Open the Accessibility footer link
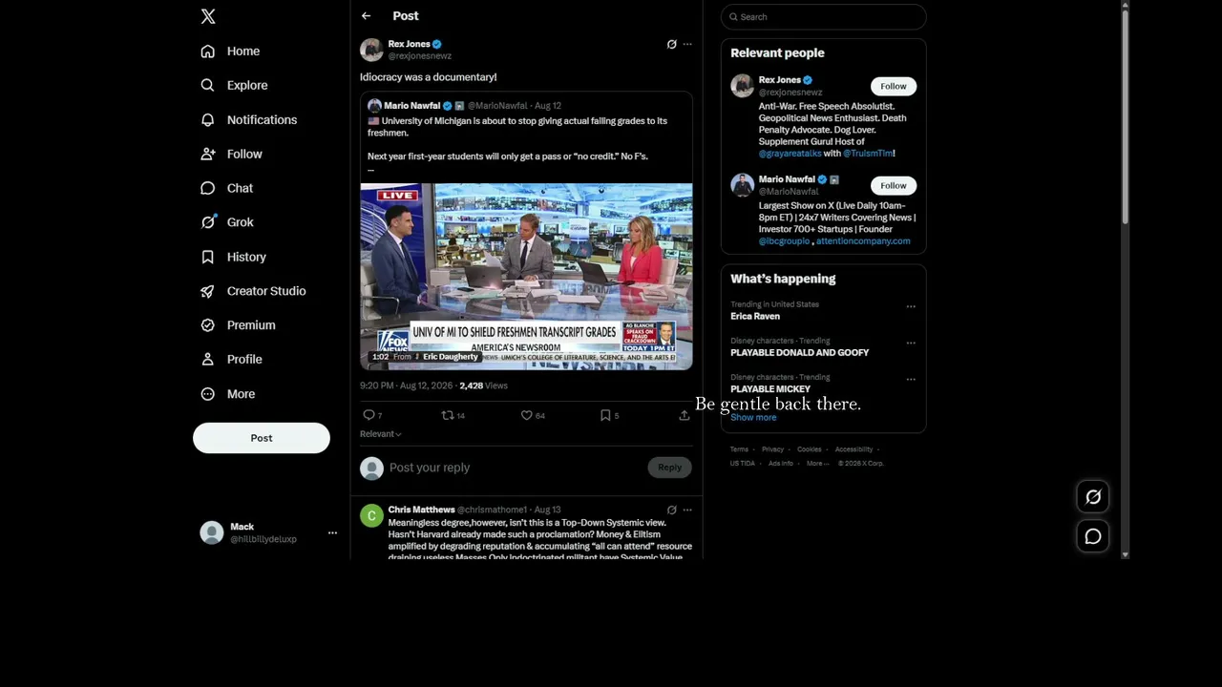 (x=854, y=449)
